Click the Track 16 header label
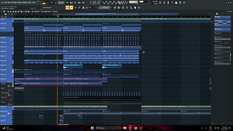 pyautogui.click(x=3, y=51)
